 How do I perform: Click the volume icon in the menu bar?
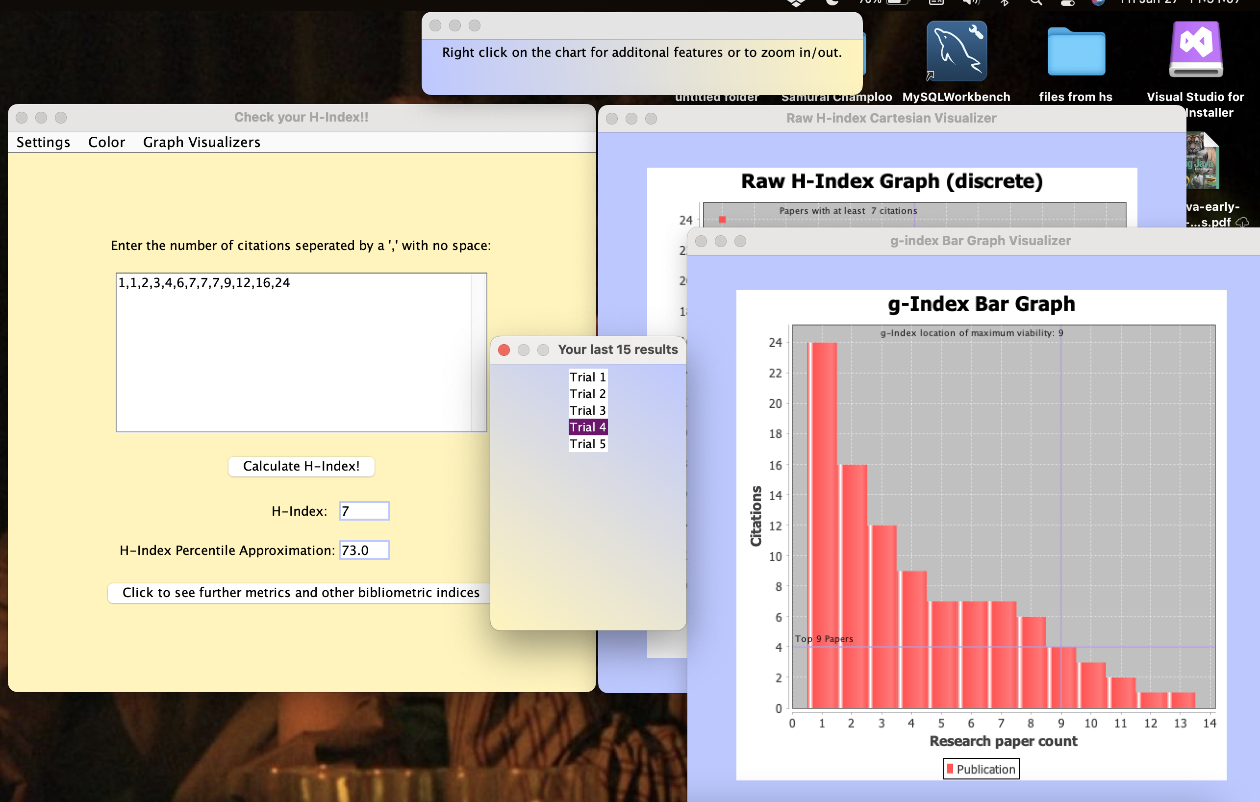tap(971, 2)
